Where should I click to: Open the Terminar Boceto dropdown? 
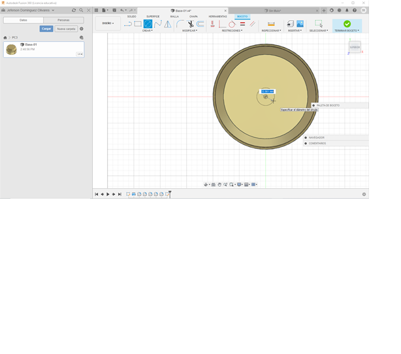[x=347, y=31]
